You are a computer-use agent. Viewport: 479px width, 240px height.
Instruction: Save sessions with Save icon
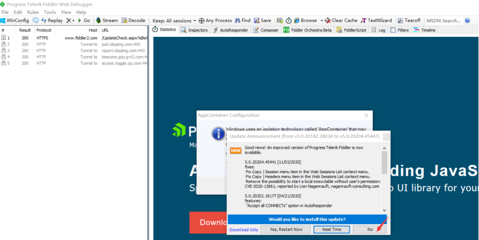pyautogui.click(x=262, y=21)
